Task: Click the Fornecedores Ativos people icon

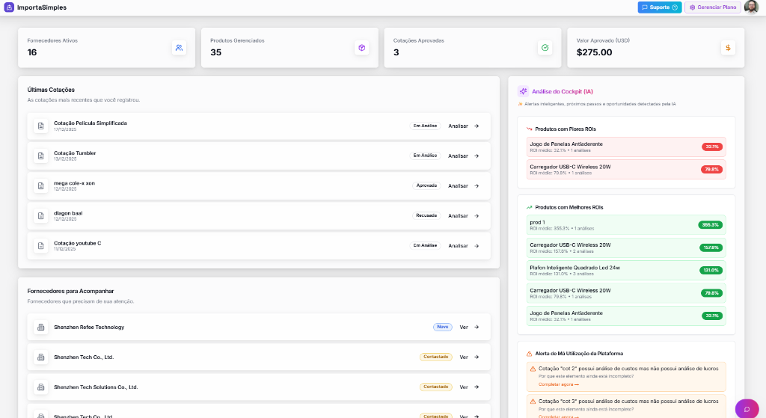Action: 179,48
